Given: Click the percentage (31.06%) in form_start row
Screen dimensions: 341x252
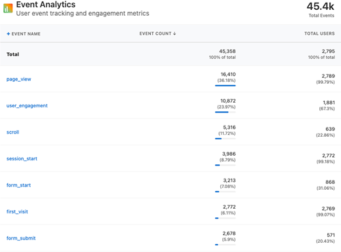Looking at the screenshot, I should (325, 189).
